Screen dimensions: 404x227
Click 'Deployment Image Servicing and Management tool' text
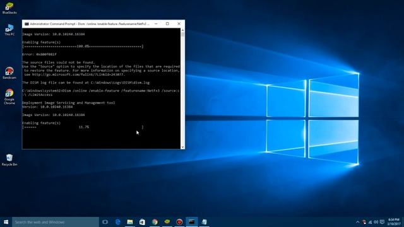click(x=69, y=103)
